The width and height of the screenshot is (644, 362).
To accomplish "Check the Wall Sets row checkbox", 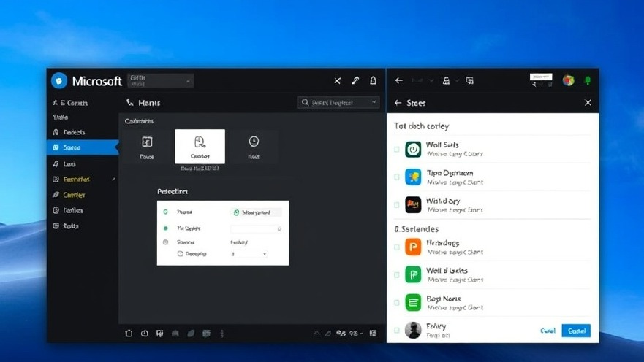I will pyautogui.click(x=397, y=149).
